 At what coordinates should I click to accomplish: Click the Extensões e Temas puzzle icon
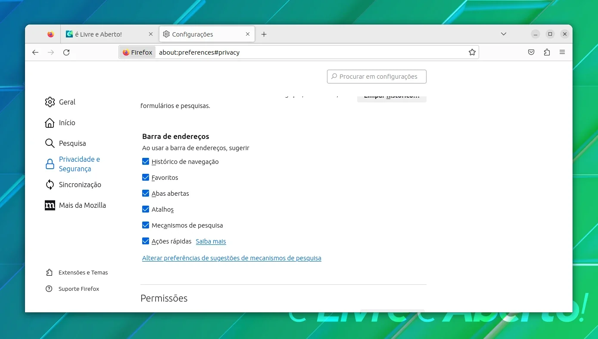click(x=49, y=272)
